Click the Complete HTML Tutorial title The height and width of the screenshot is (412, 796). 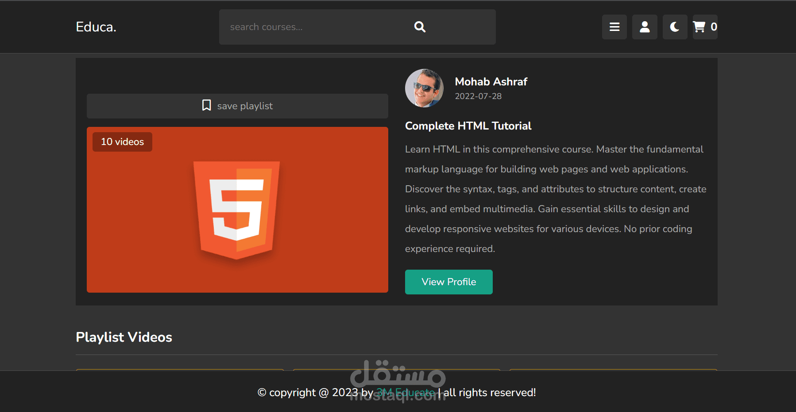[x=468, y=126]
